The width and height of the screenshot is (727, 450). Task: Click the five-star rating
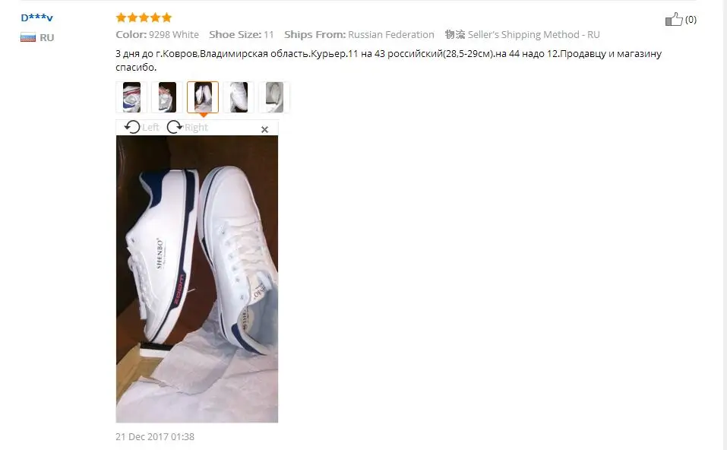coord(144,17)
